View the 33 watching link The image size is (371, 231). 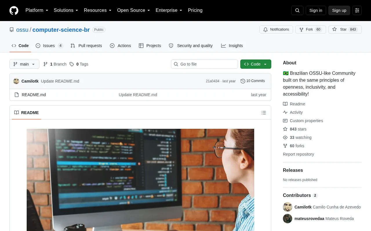297,137
